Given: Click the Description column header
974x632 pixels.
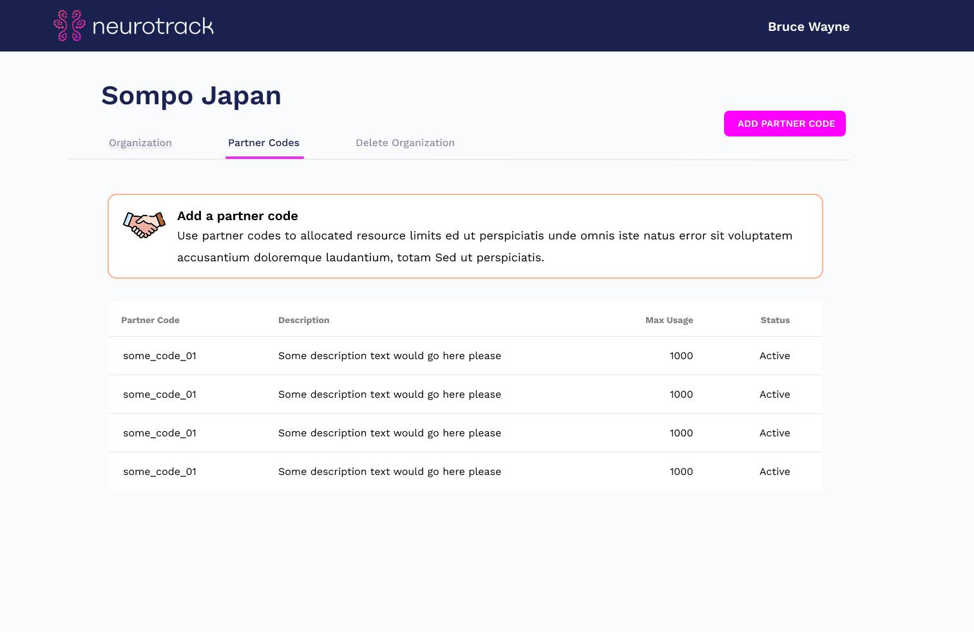Looking at the screenshot, I should pyautogui.click(x=303, y=320).
